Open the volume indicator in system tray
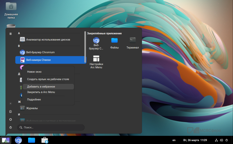 click(x=221, y=140)
